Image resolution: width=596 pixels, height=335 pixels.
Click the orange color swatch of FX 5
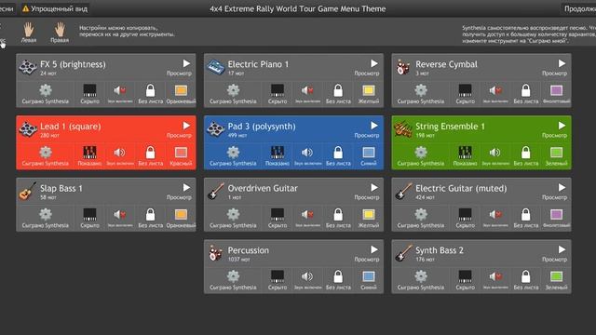point(181,90)
